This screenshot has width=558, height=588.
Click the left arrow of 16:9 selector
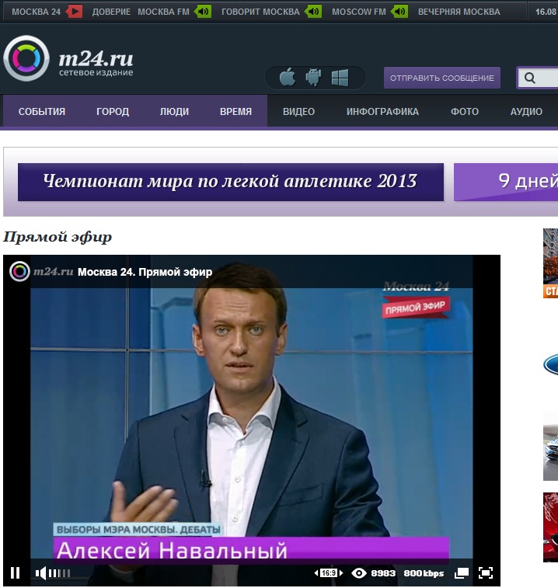[x=316, y=573]
